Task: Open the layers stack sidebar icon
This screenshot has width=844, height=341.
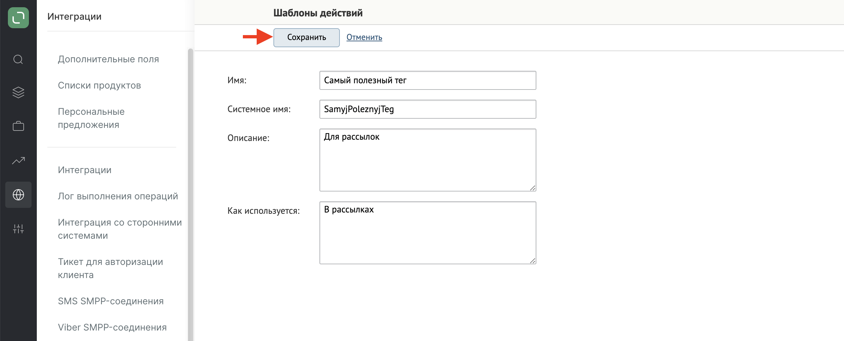Action: (x=18, y=92)
